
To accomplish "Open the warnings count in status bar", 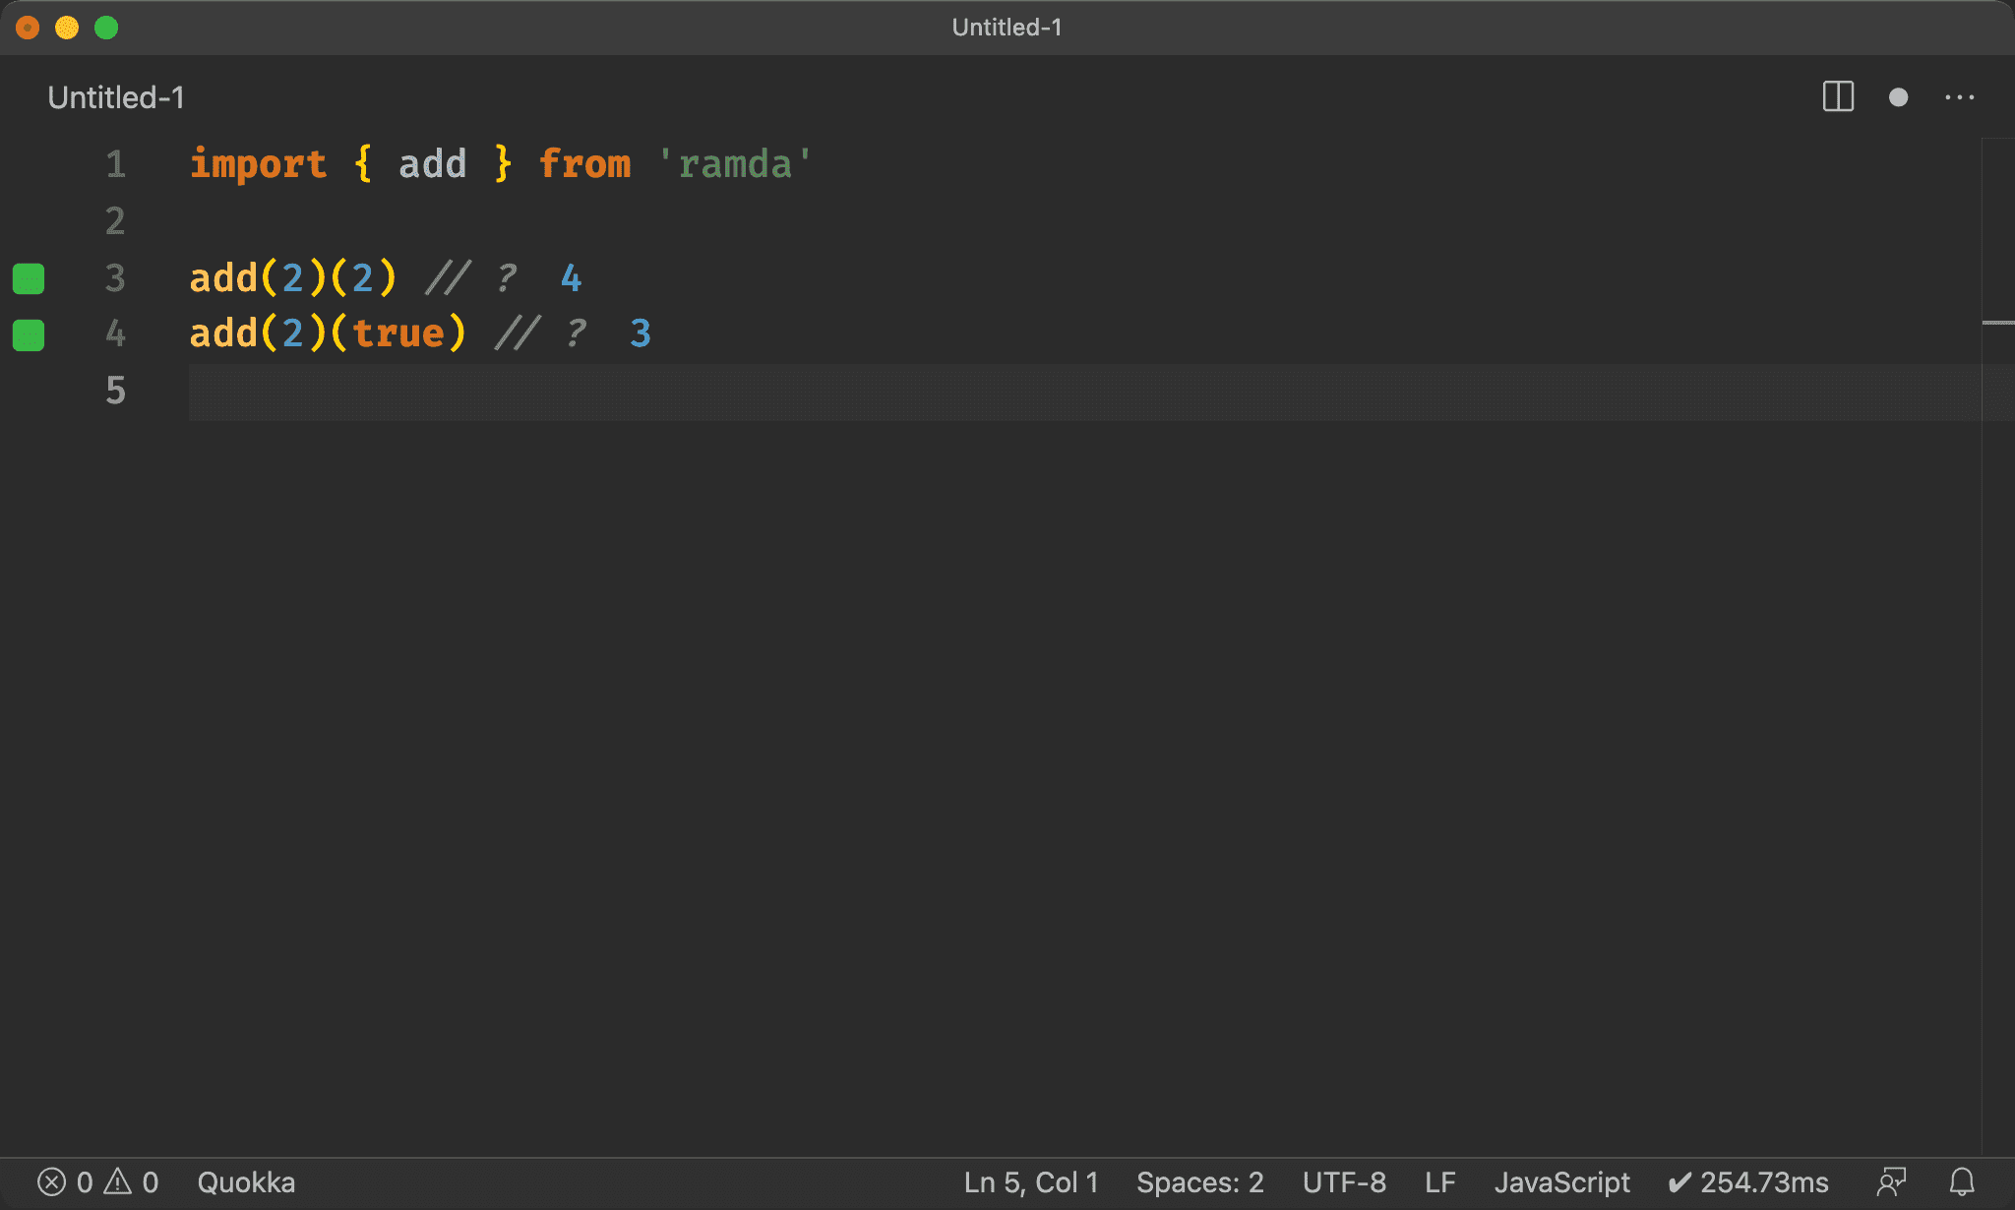I will pyautogui.click(x=131, y=1181).
